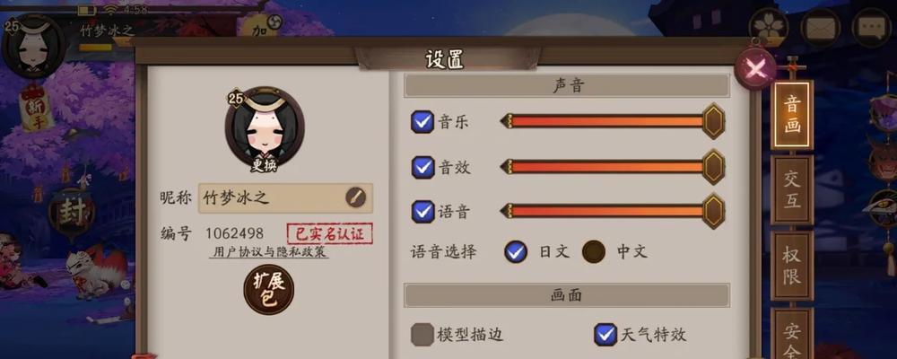Switch to the 交互 settings tab
The width and height of the screenshot is (897, 359).
(792, 189)
